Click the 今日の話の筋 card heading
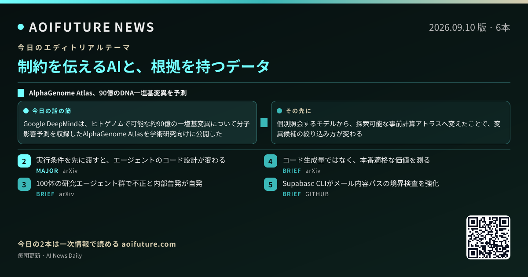 pyautogui.click(x=51, y=111)
